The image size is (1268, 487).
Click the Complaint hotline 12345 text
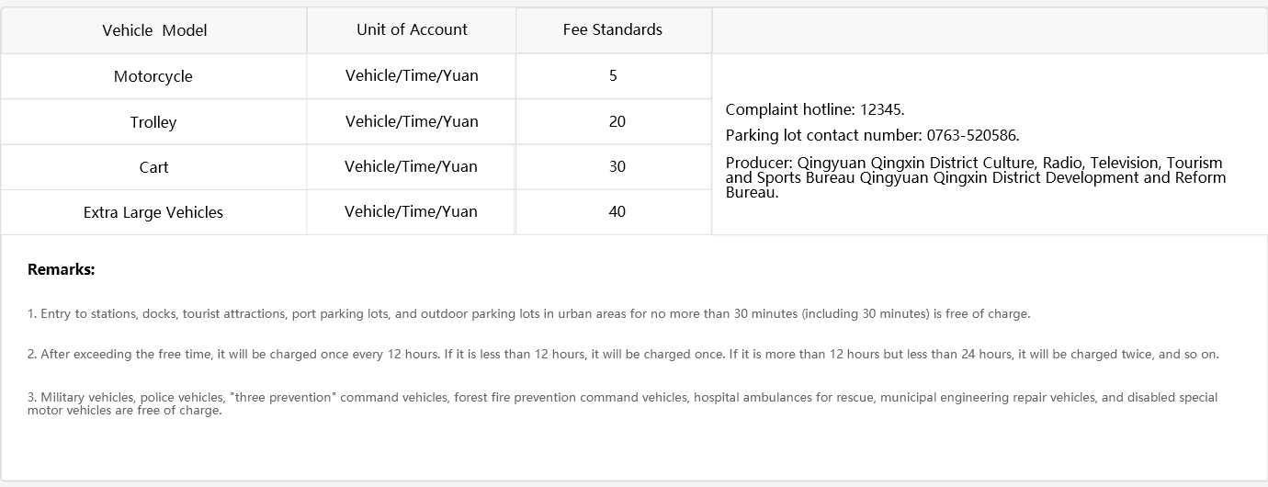click(815, 109)
